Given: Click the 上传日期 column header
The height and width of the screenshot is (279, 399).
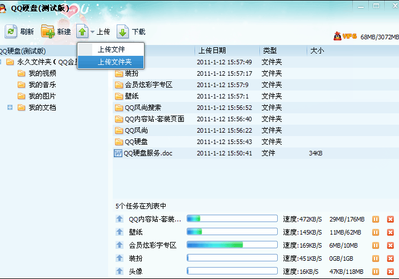Looking at the screenshot, I should tap(212, 51).
